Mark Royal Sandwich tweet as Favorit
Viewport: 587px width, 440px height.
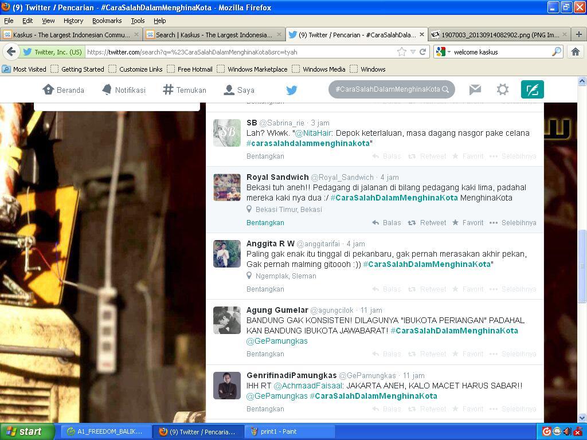(468, 223)
